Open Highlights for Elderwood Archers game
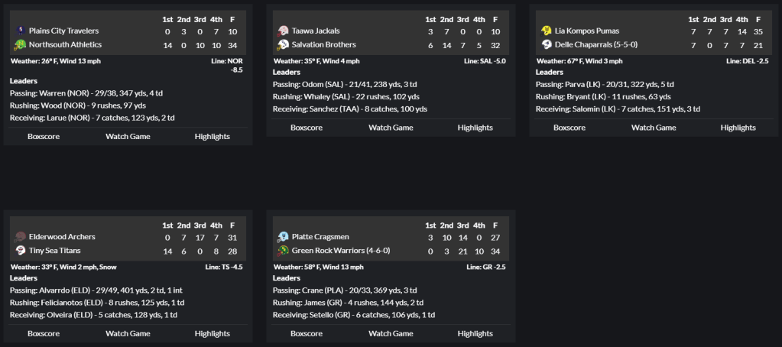This screenshot has height=347, width=782. point(212,333)
